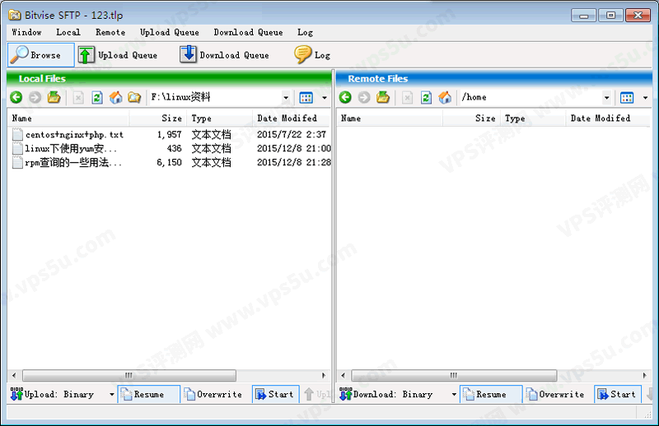This screenshot has width=659, height=426.
Task: Sort local files by Name column
Action: point(68,118)
